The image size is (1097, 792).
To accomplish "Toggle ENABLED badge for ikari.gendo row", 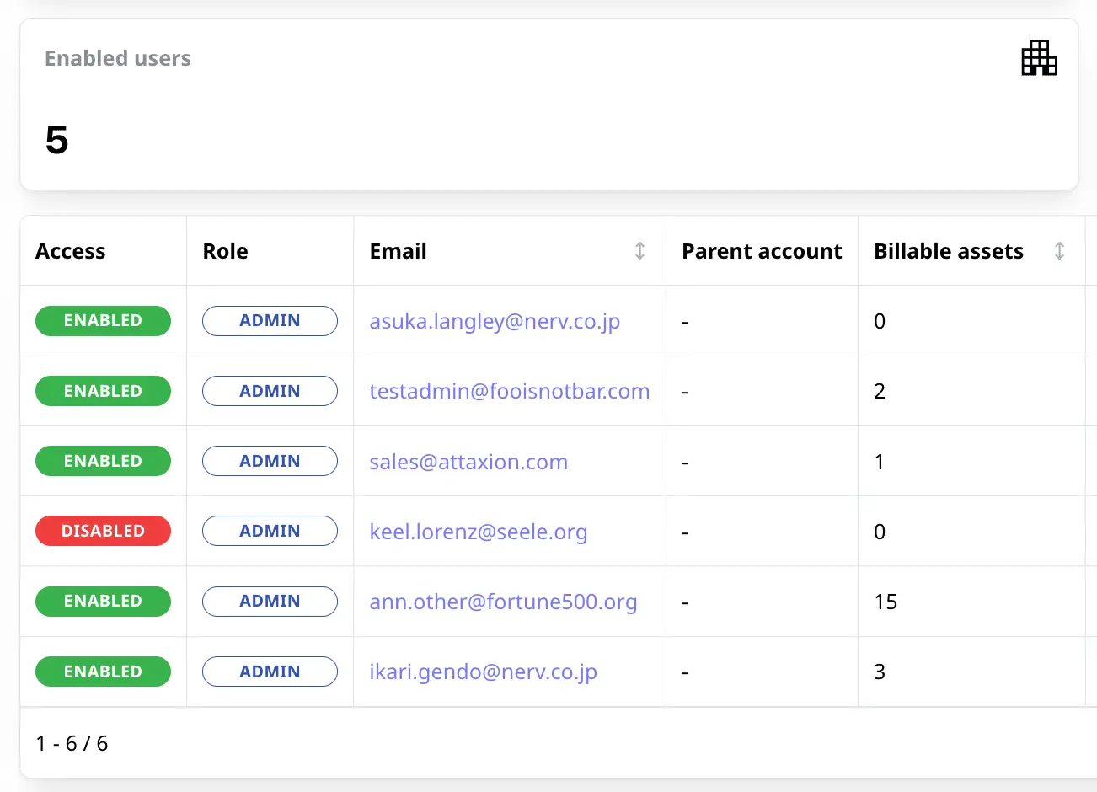I will coord(103,672).
